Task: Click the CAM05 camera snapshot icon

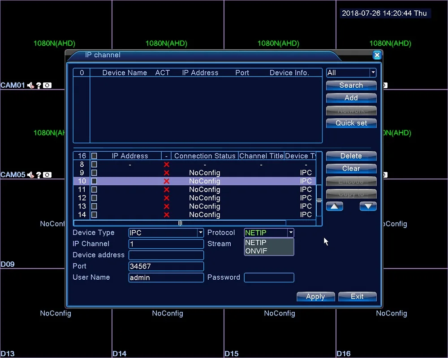Action: click(x=47, y=175)
